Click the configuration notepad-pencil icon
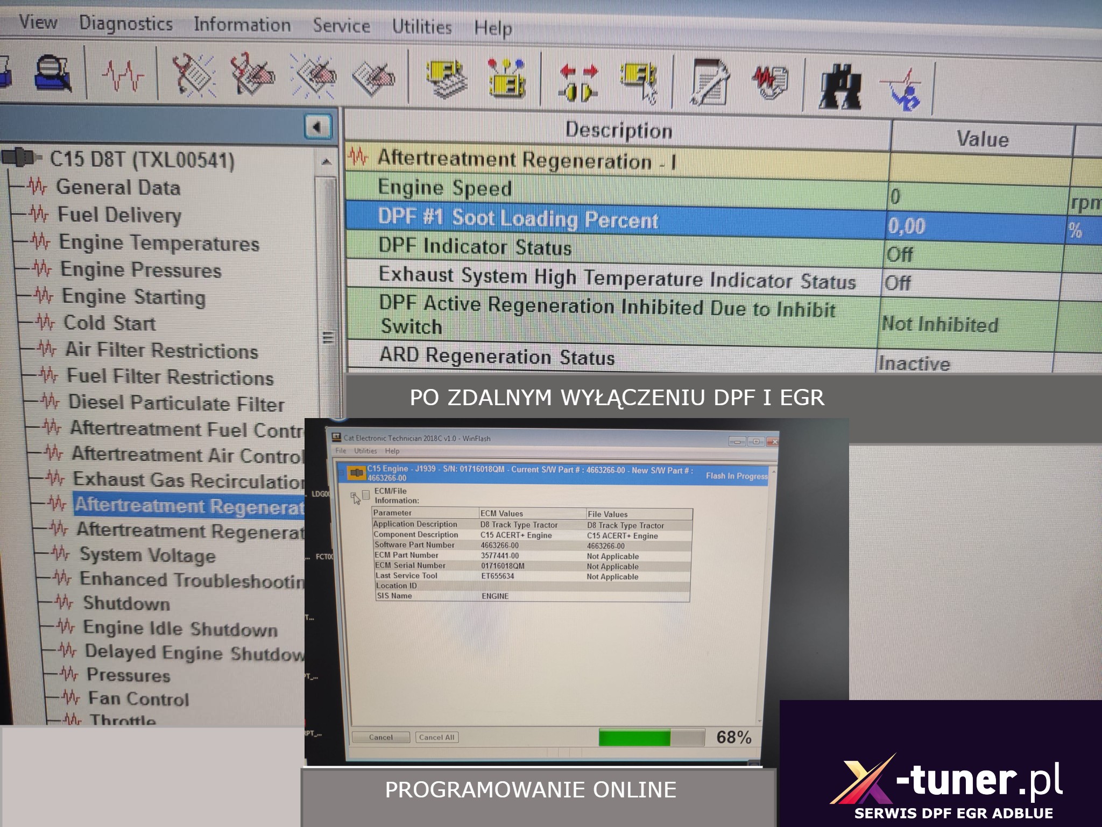 click(709, 82)
